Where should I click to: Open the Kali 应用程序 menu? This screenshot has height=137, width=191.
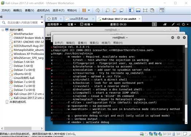pos(54,24)
